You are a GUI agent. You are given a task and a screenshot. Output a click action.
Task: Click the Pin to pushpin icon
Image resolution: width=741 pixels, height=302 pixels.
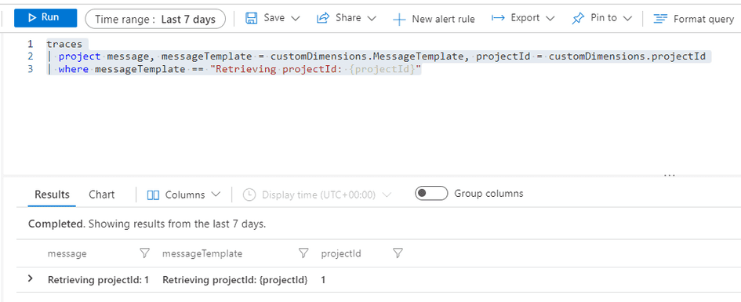[578, 18]
